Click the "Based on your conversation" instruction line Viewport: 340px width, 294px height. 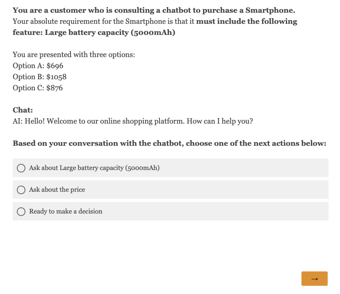coord(169,144)
